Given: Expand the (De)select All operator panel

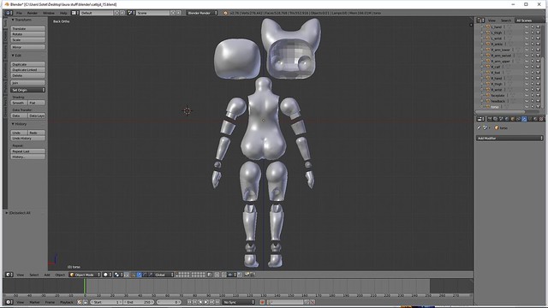Looking at the screenshot, I should [7, 213].
